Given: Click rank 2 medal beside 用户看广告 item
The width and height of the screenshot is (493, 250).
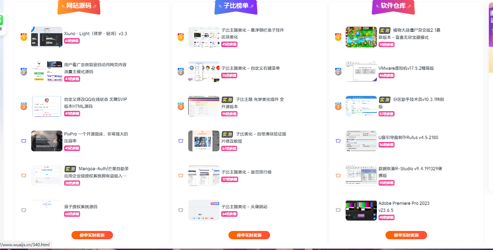Looking at the screenshot, I should tap(24, 72).
